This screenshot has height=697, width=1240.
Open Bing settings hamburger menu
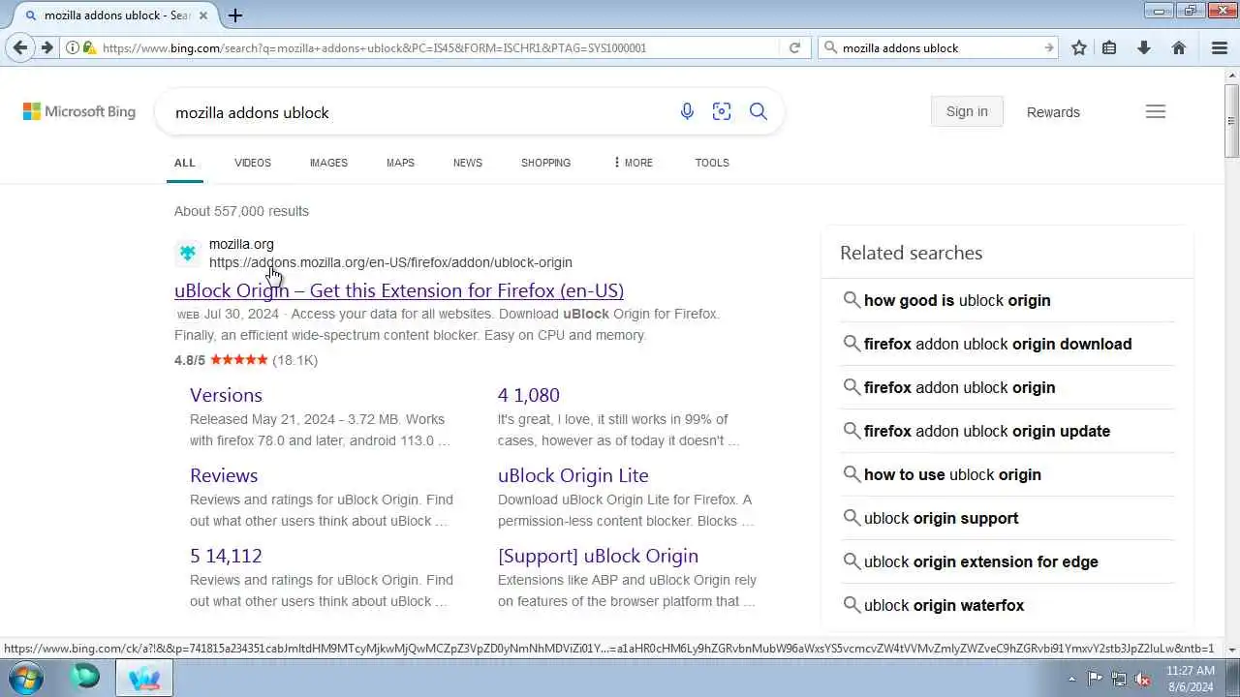(x=1156, y=111)
